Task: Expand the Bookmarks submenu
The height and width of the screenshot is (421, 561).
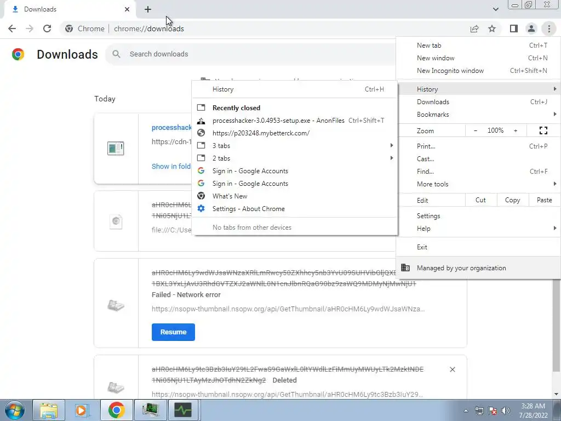Action: pos(478,114)
